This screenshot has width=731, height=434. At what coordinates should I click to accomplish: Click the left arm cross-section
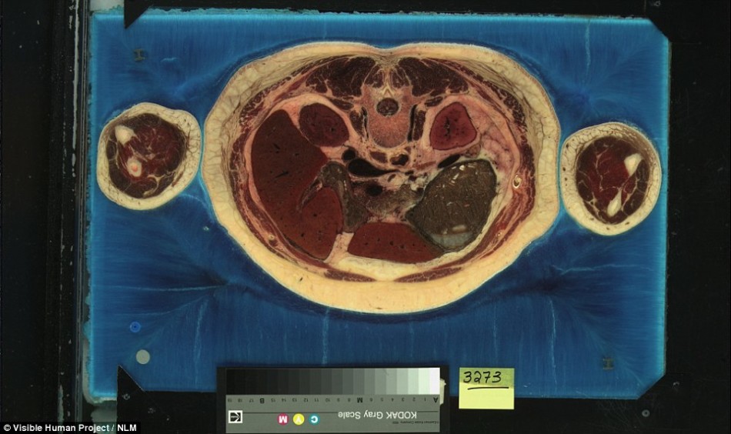pyautogui.click(x=149, y=155)
